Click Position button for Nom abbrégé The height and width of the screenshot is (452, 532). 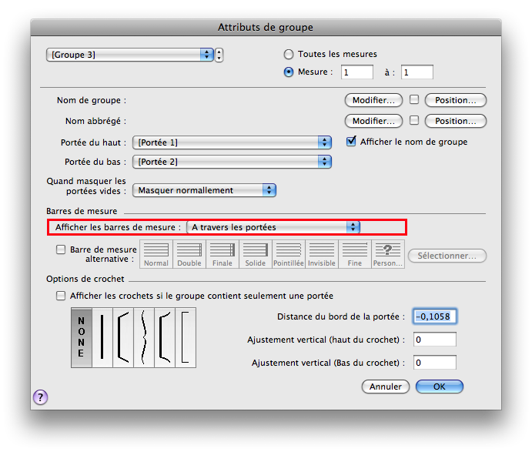point(455,121)
